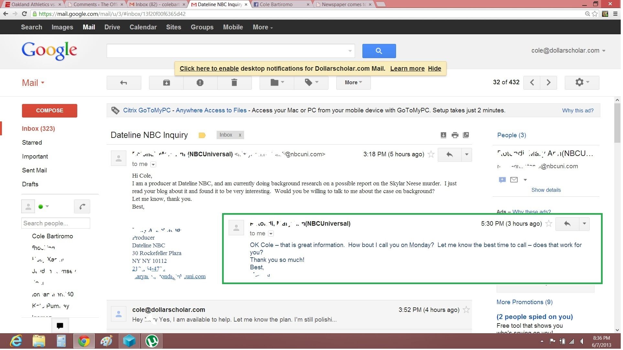Click the People (3) heading
623x350 pixels.
[513, 136]
